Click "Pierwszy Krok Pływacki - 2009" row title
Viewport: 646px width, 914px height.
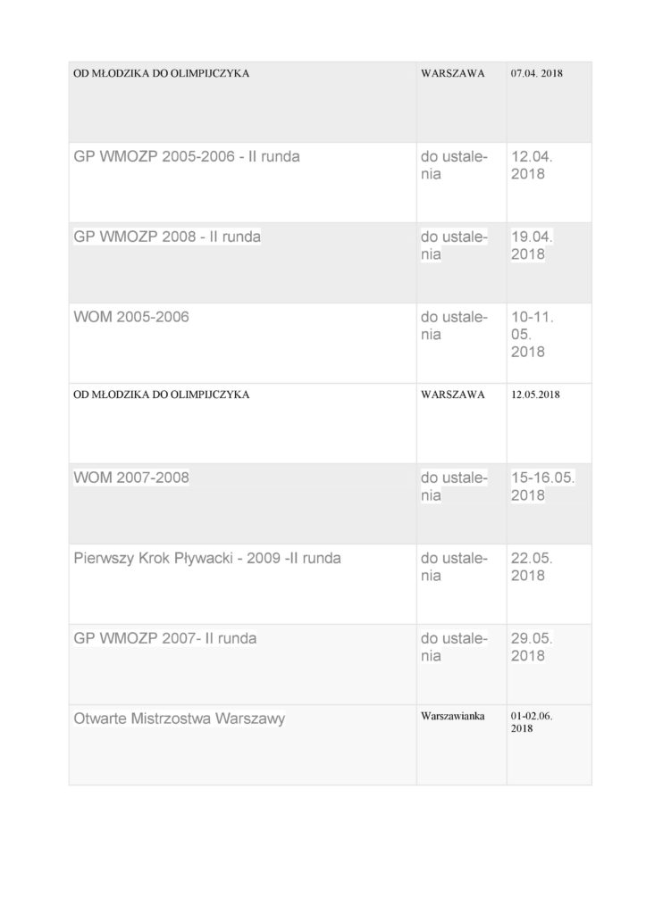tap(206, 559)
